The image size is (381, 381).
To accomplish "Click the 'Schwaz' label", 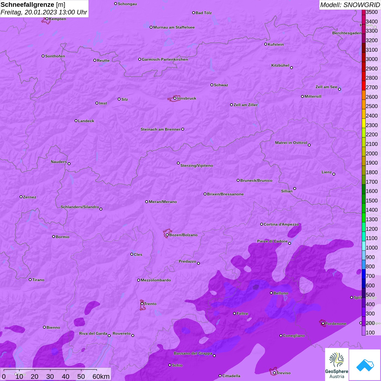I will point(221,85).
